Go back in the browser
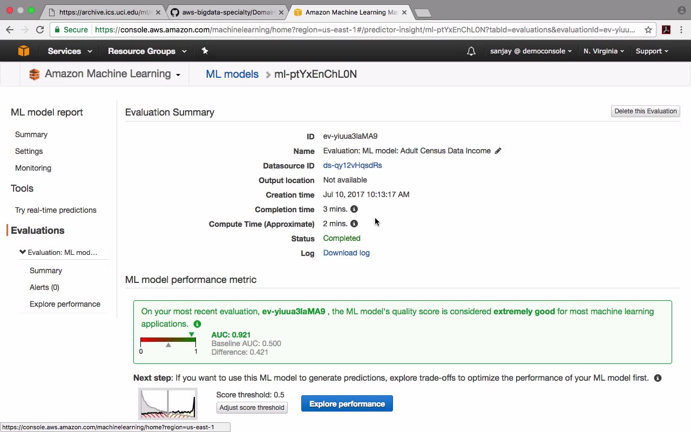This screenshot has height=432, width=691. pos(10,30)
